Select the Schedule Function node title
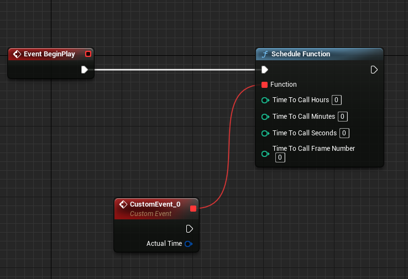This screenshot has height=279, width=408. point(301,54)
